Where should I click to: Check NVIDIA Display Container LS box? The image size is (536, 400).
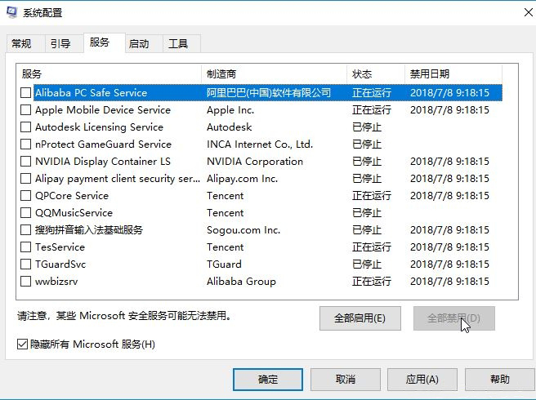[25, 161]
